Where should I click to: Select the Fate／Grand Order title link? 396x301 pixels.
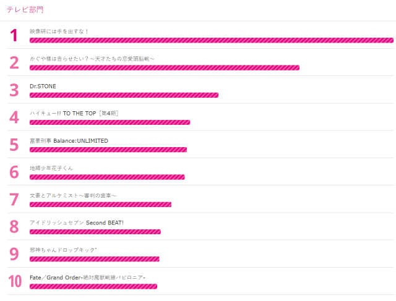87,278
